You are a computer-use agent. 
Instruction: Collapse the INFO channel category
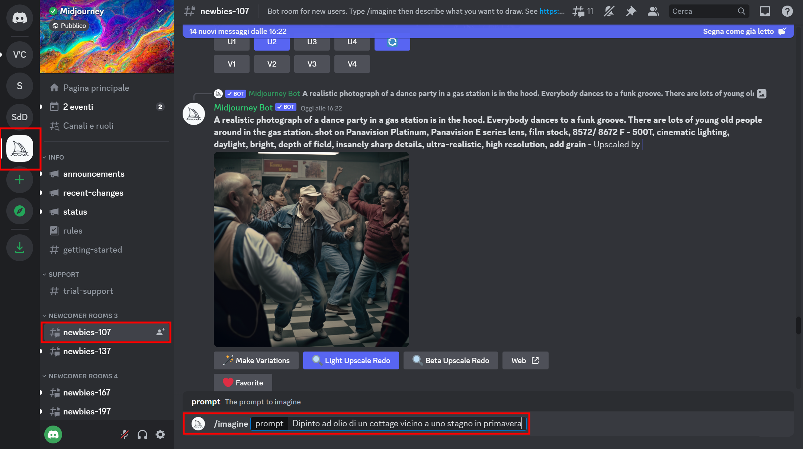(x=56, y=157)
